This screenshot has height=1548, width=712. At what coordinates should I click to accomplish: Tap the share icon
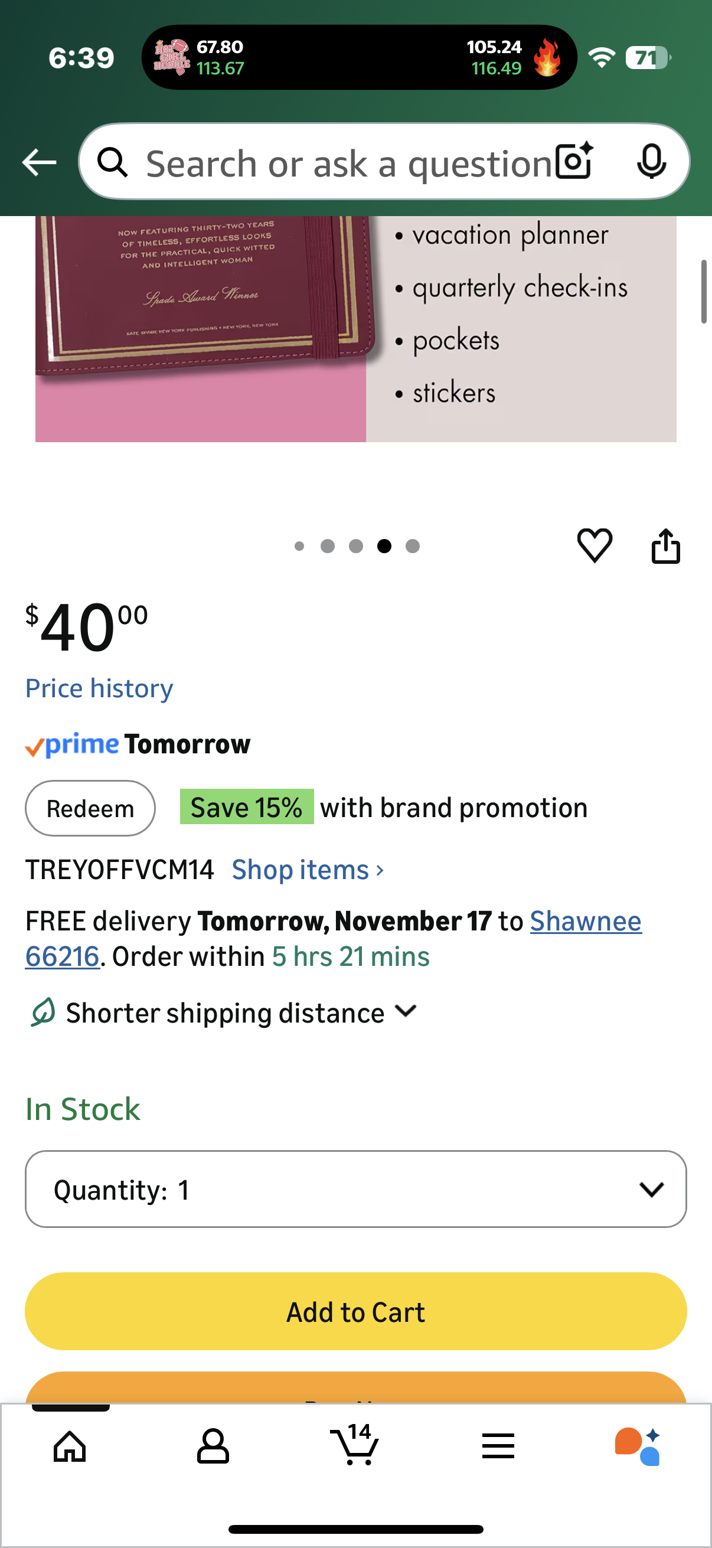666,546
